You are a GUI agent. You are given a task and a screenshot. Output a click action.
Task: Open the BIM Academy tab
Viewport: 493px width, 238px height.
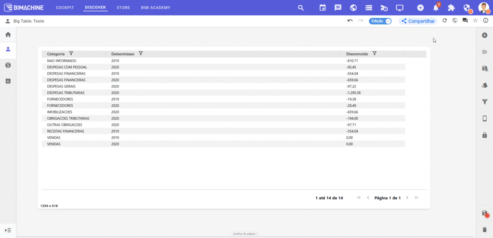156,8
